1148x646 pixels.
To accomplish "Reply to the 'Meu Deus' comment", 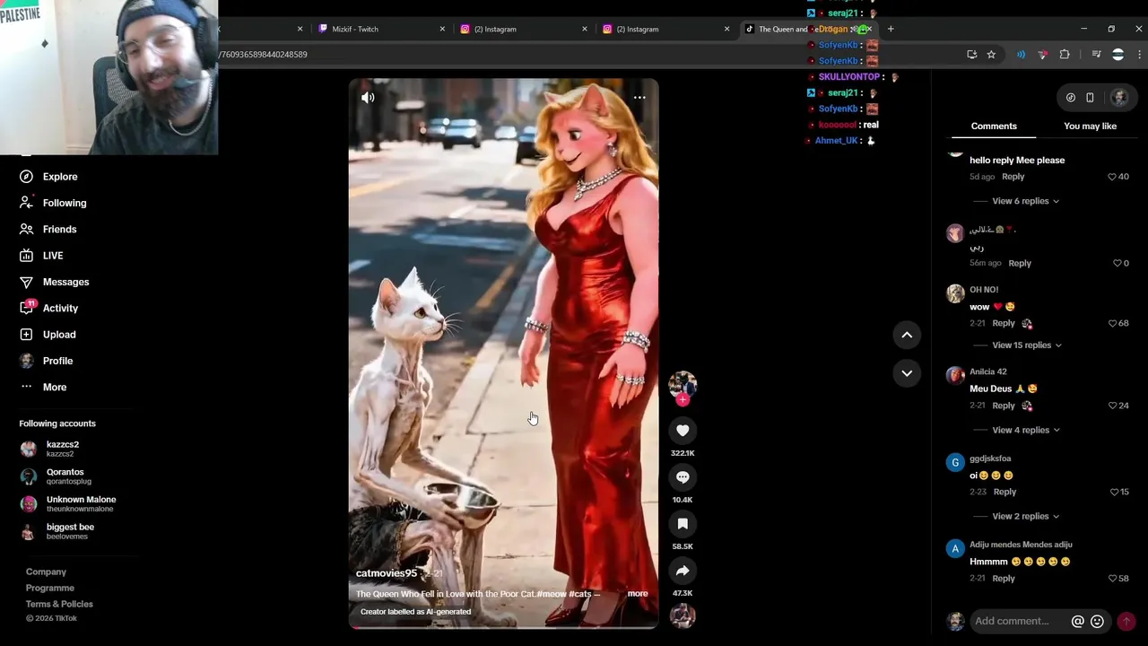I will [1004, 406].
